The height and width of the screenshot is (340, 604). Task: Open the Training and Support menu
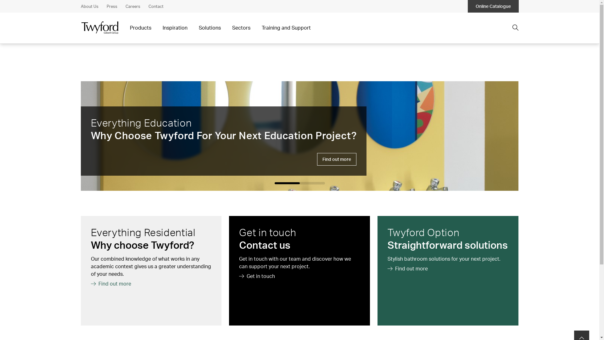(286, 28)
